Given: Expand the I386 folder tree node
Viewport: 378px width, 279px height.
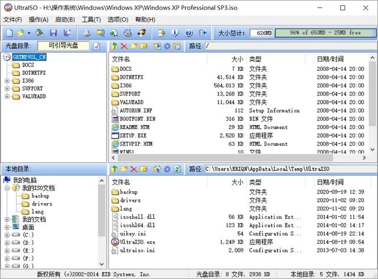Looking at the screenshot, I should coord(7,81).
